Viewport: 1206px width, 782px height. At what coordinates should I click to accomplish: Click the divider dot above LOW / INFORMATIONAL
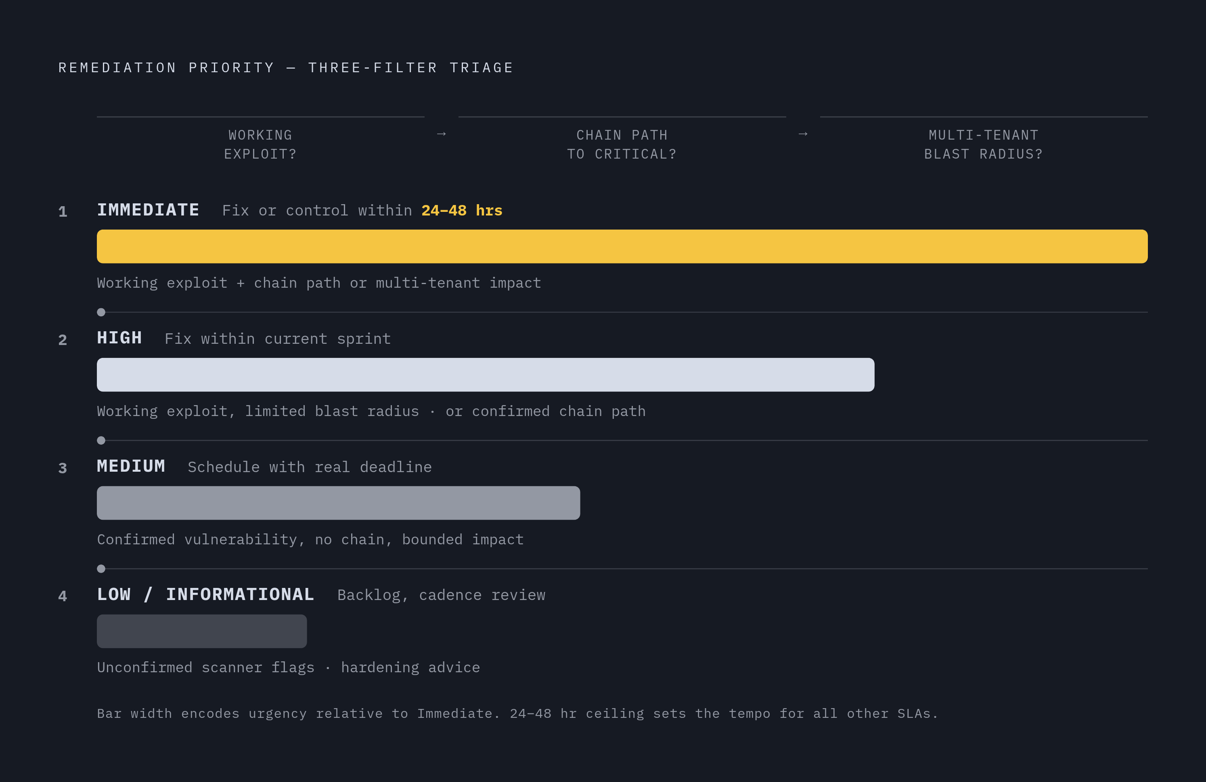point(101,569)
